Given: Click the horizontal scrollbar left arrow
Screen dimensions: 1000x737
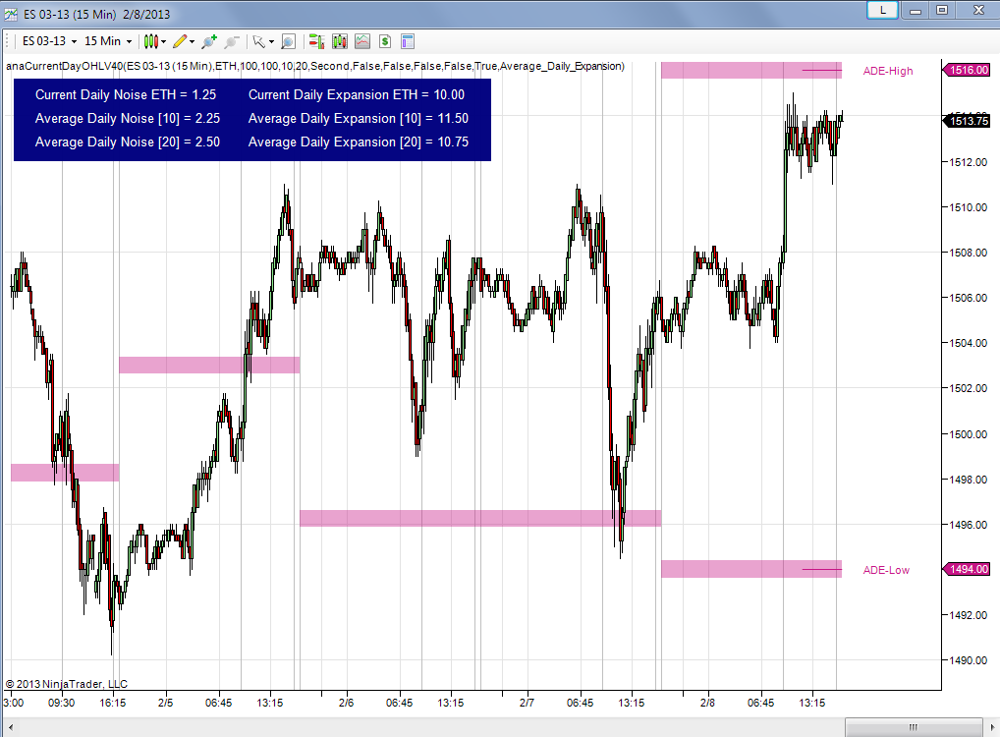Looking at the screenshot, I should coord(10,727).
